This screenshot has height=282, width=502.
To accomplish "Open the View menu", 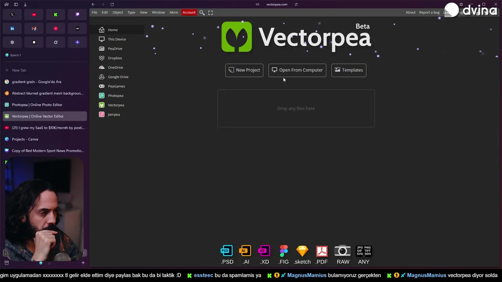I will click(x=144, y=13).
